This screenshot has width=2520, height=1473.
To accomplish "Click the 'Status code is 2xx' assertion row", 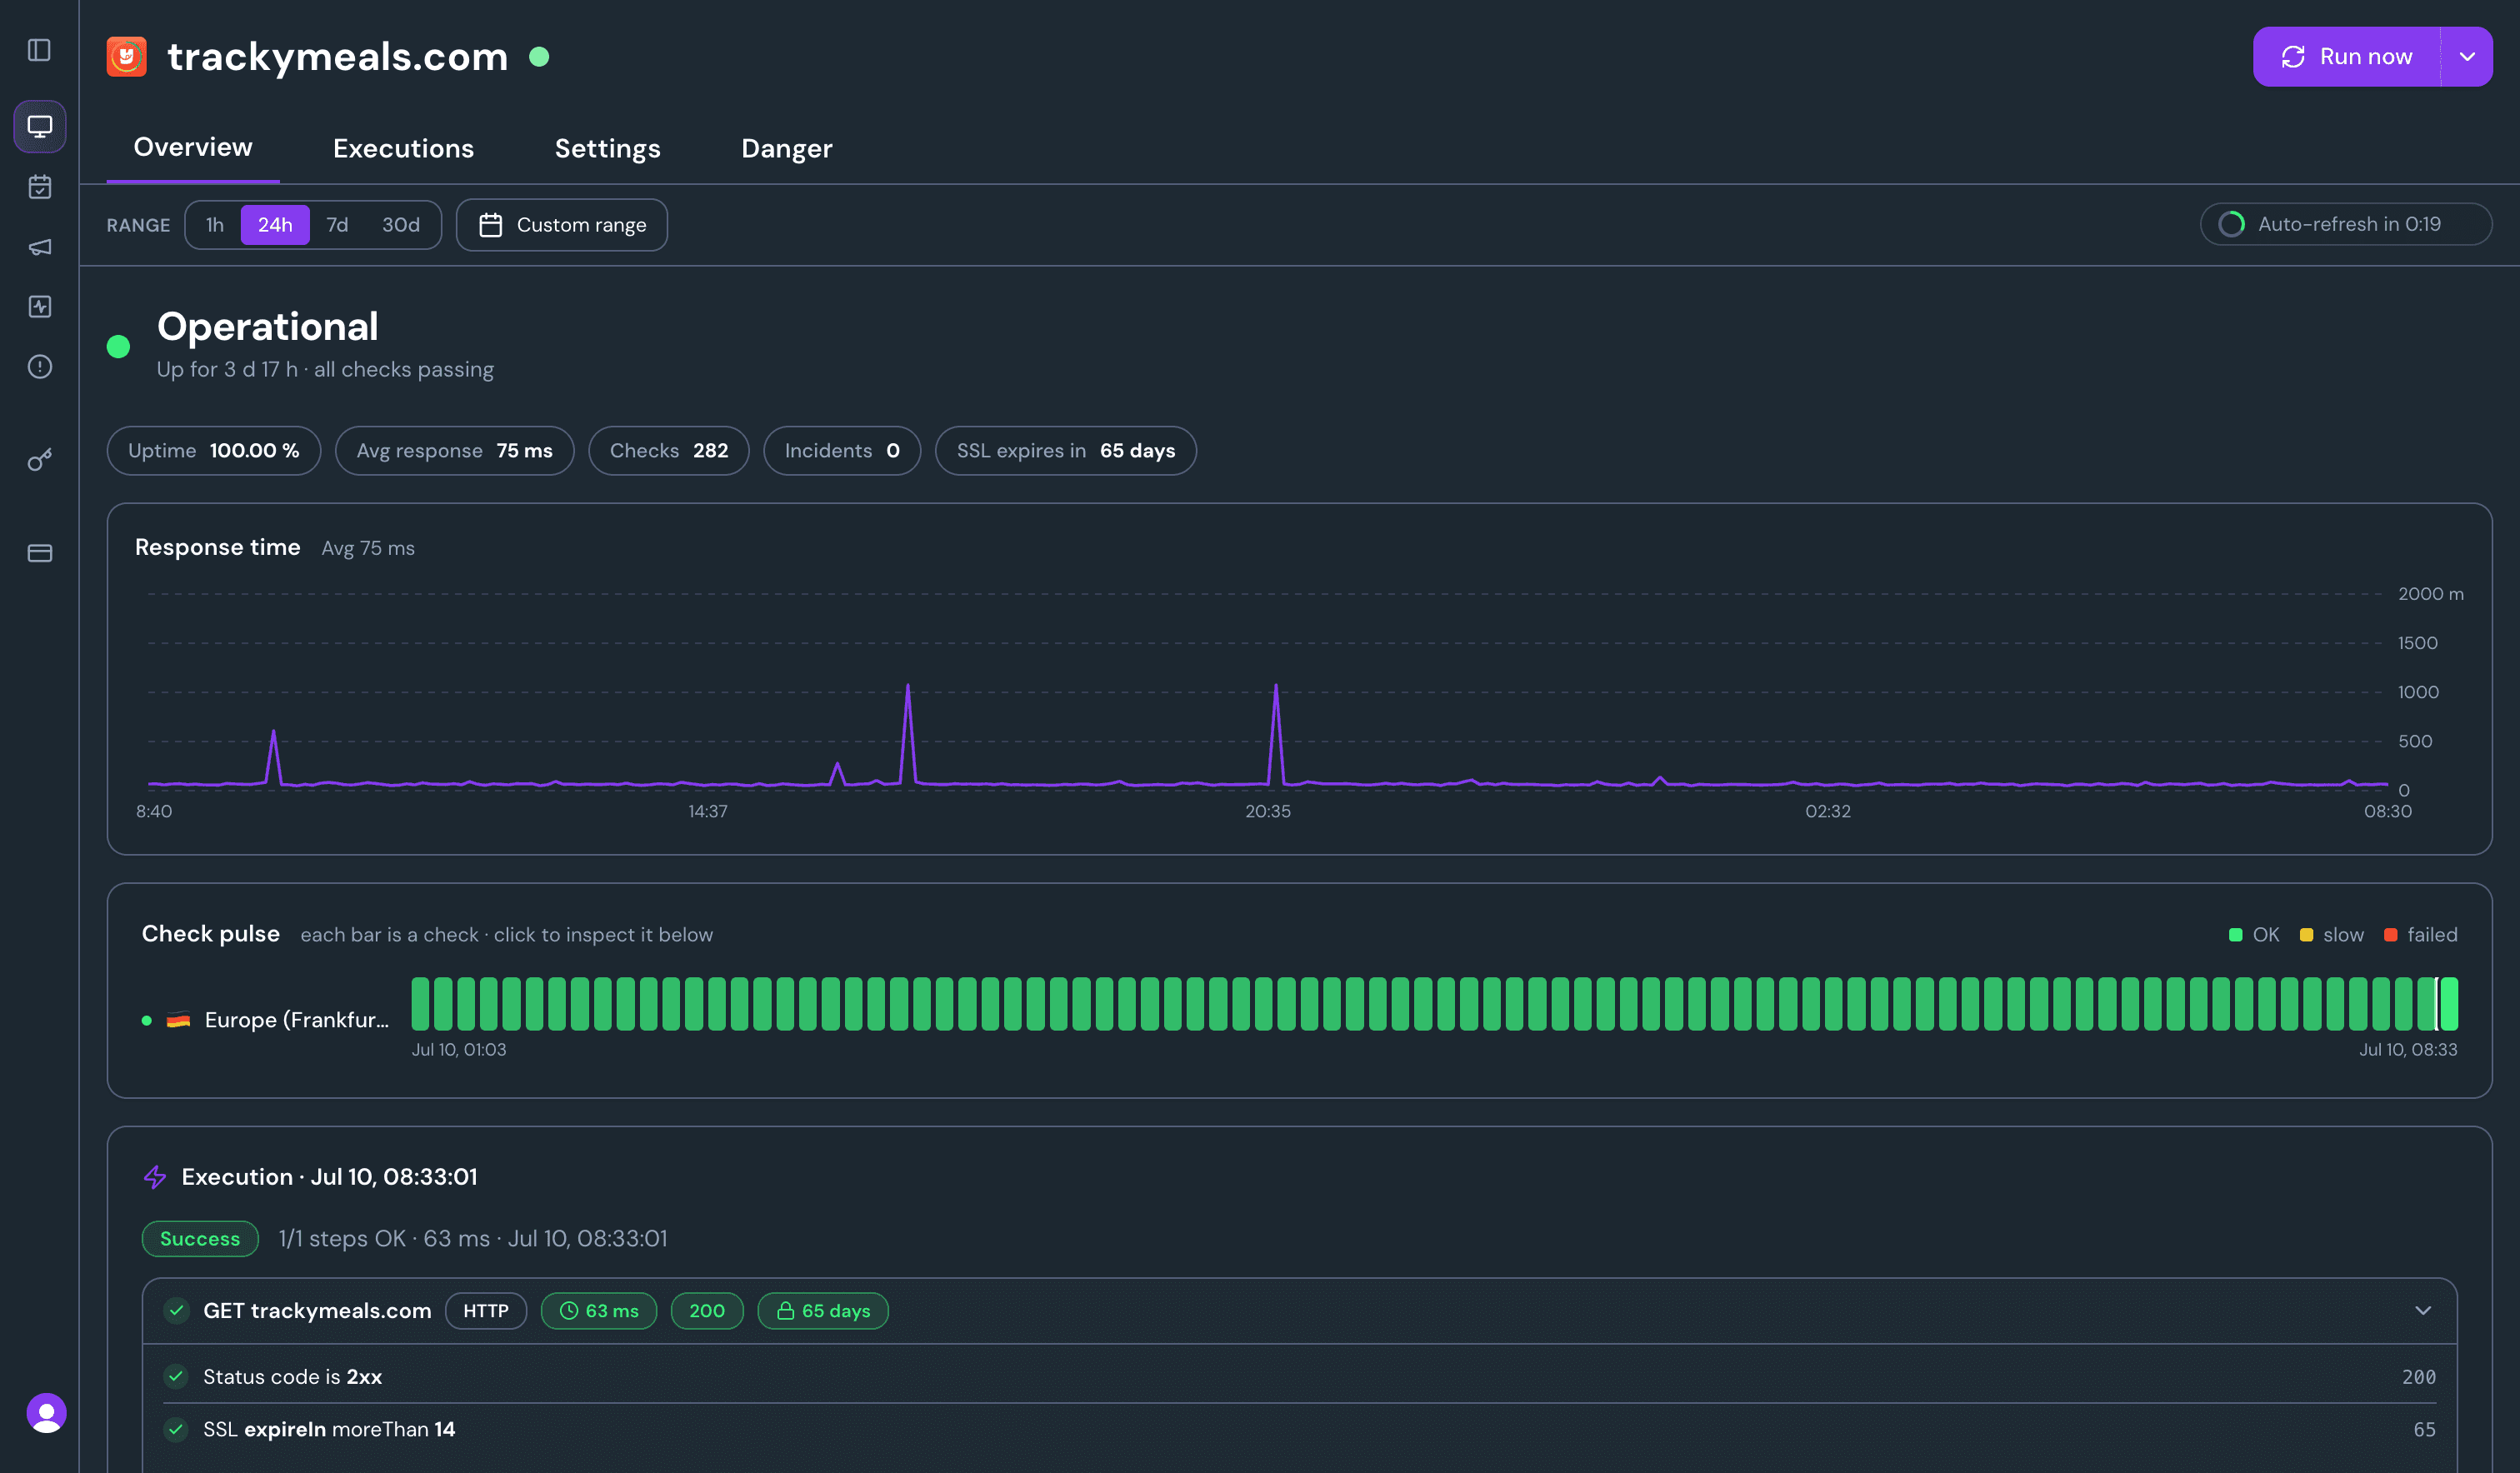I will coord(1300,1377).
